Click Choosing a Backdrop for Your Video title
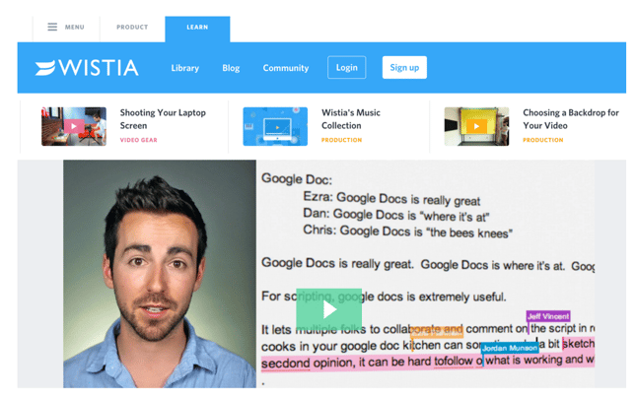The width and height of the screenshot is (636, 399). coord(570,119)
